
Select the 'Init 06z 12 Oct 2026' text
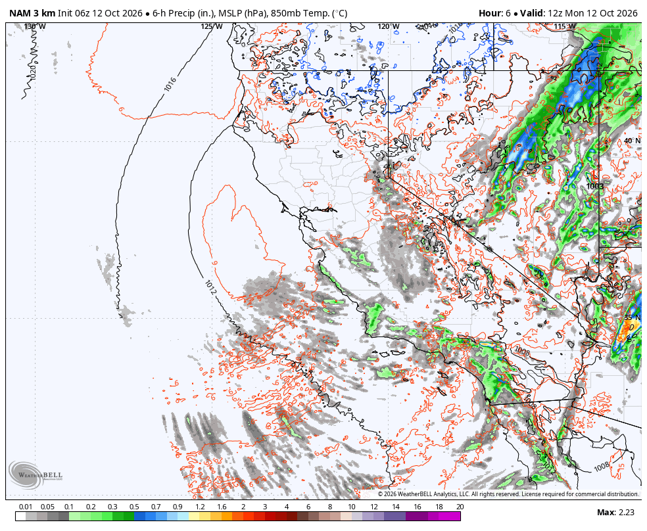coord(100,13)
